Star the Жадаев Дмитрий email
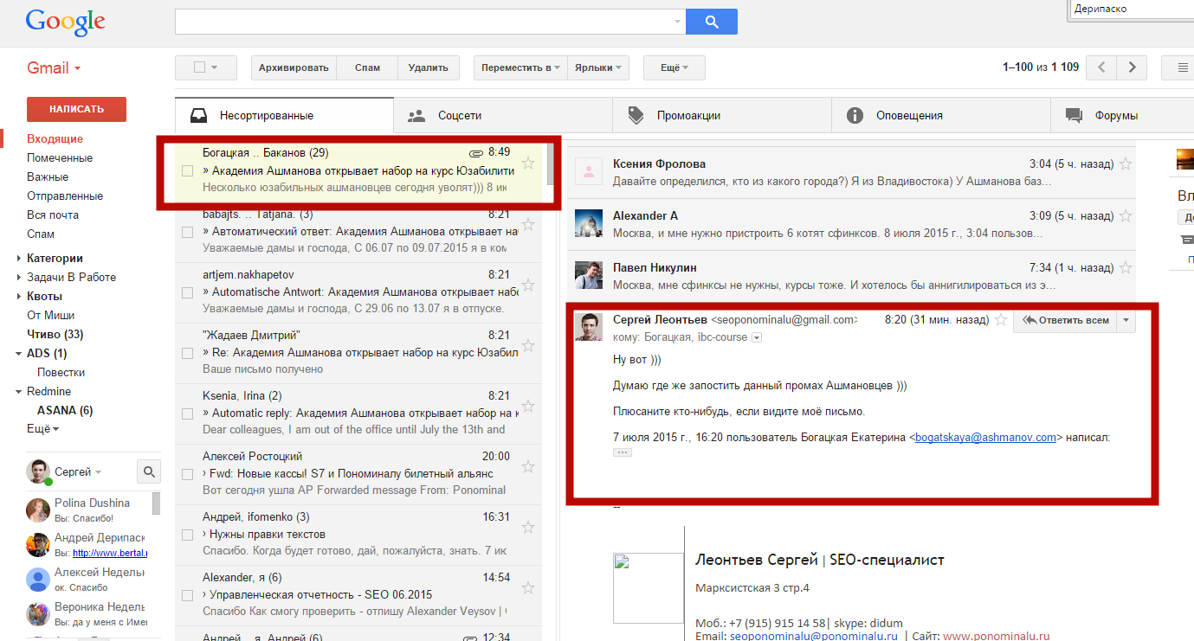 [528, 346]
